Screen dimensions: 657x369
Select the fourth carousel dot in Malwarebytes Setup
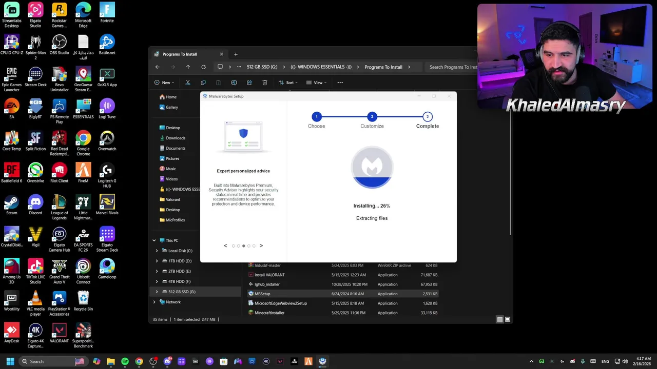click(248, 246)
